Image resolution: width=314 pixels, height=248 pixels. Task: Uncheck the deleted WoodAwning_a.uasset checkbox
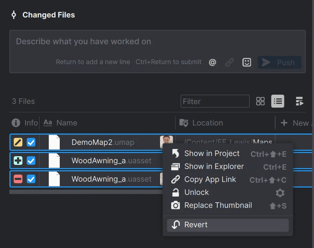pyautogui.click(x=31, y=179)
